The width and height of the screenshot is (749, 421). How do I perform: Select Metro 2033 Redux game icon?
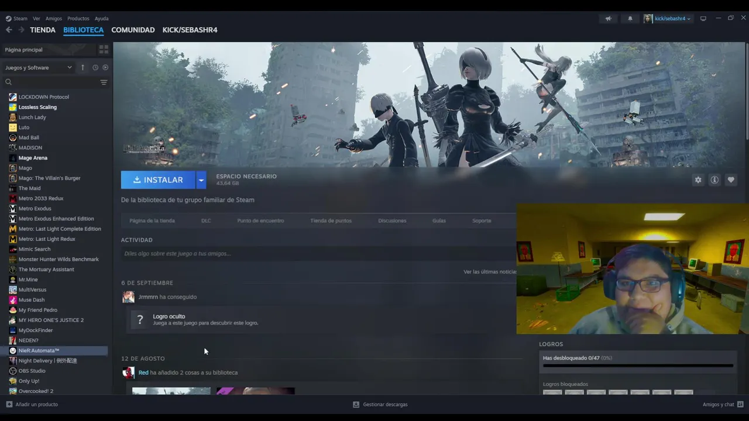coord(13,198)
